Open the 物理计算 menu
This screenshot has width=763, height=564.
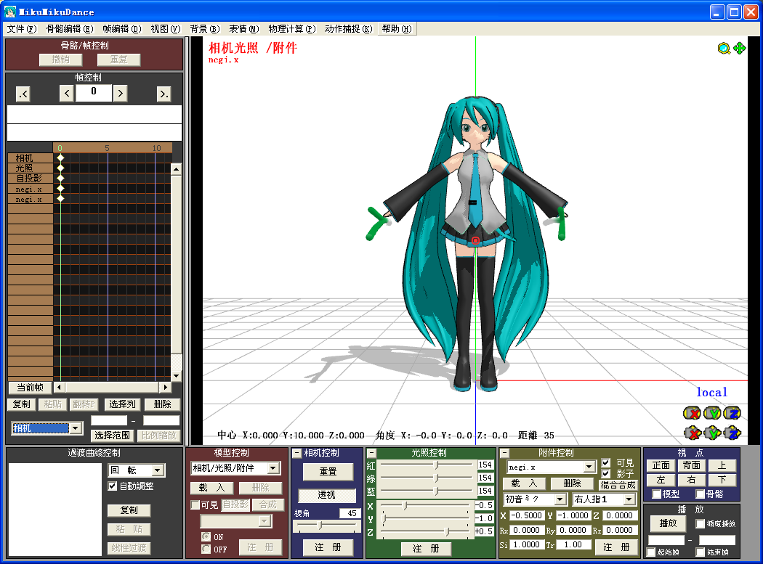291,29
